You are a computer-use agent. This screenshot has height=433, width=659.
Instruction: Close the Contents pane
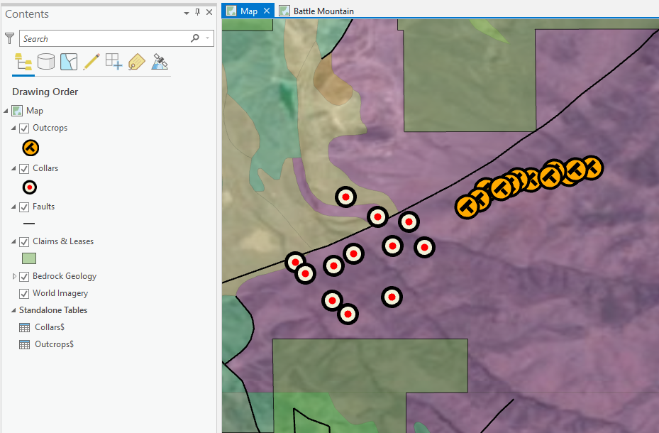[x=209, y=12]
